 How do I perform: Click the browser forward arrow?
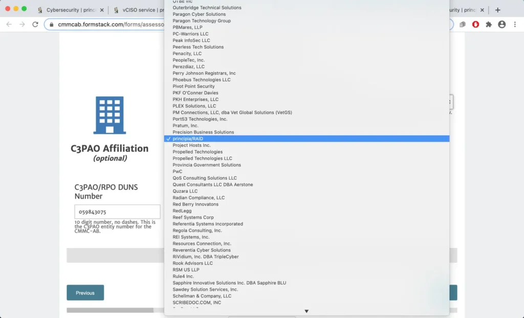pos(22,25)
